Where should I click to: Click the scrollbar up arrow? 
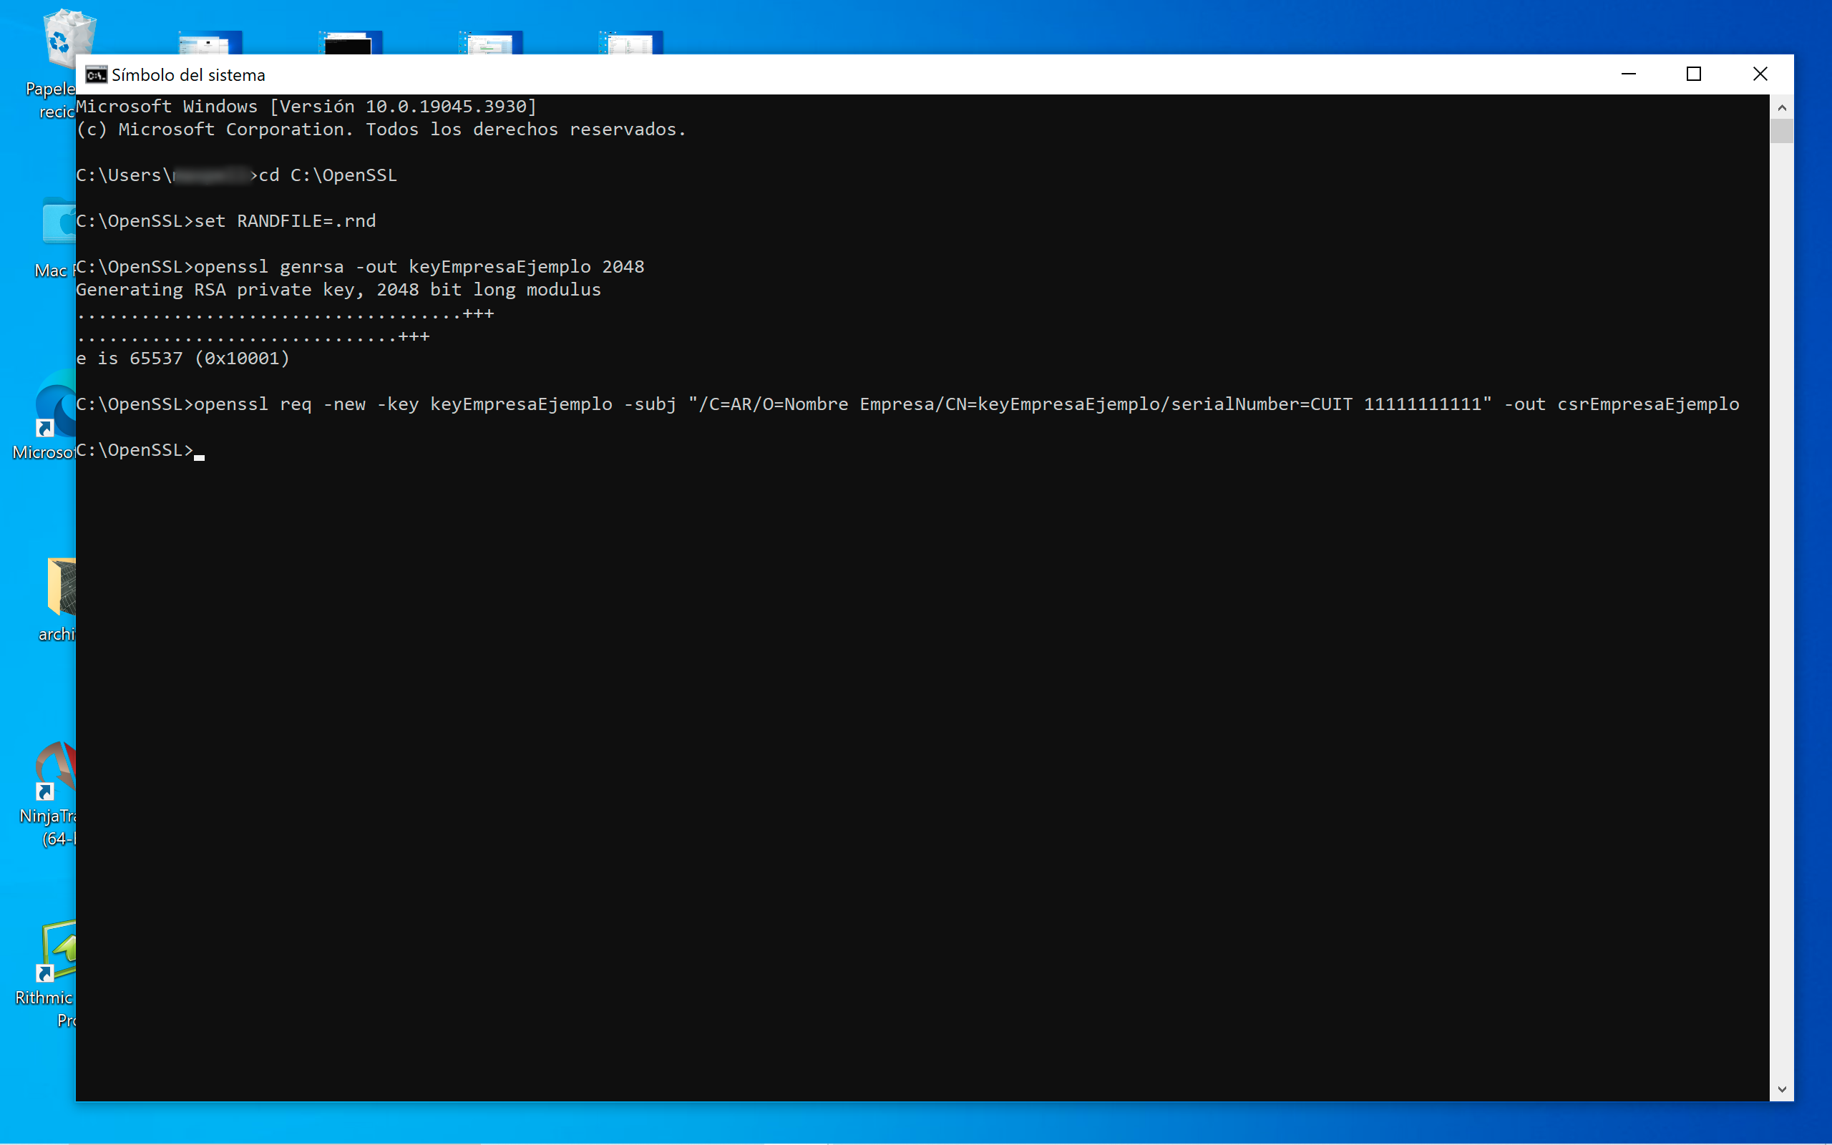pos(1781,107)
